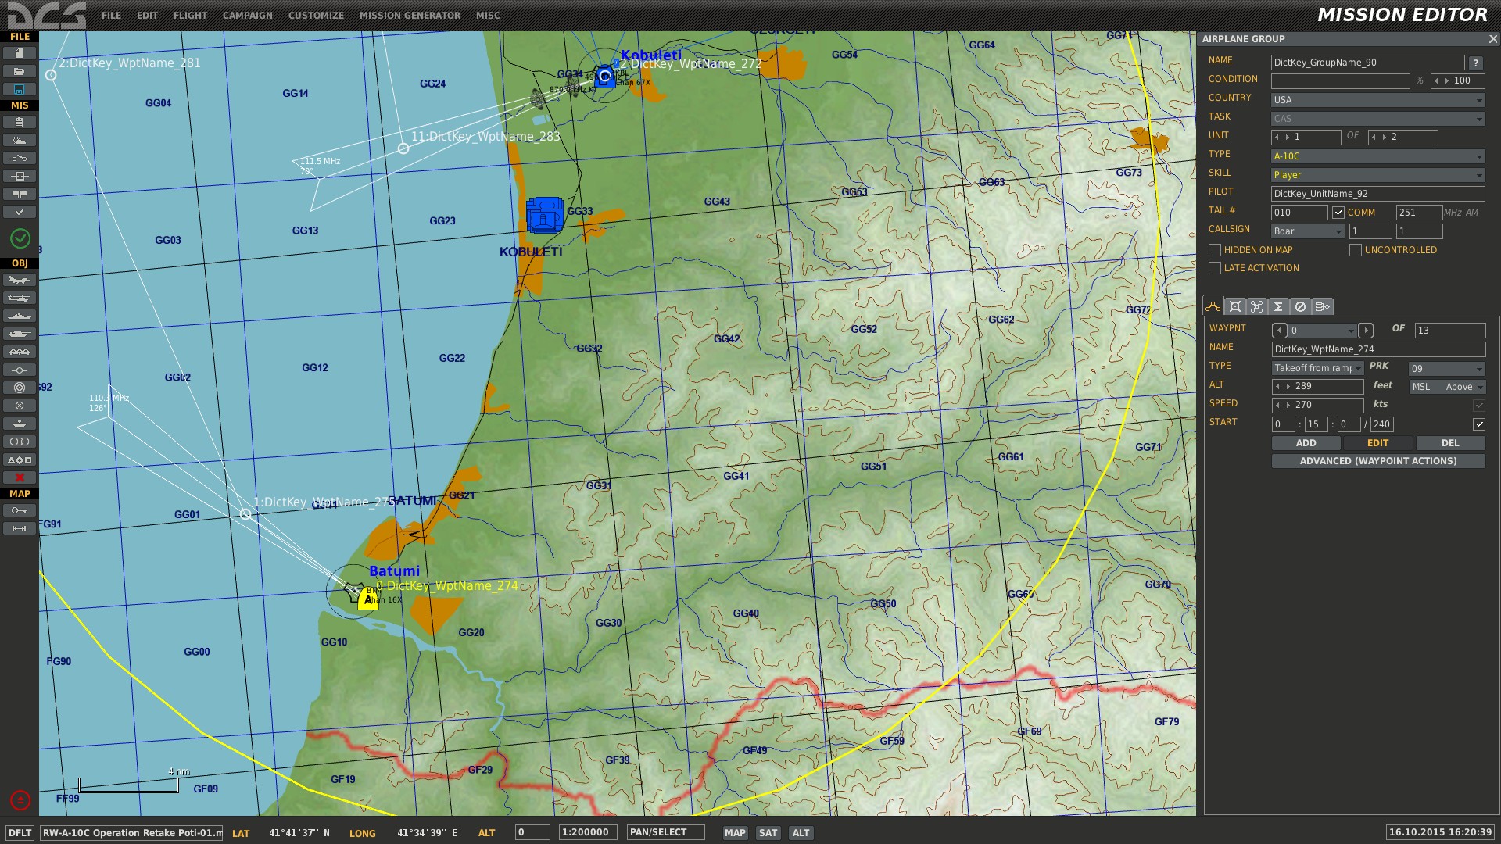Select the static object bridge-like tool
1501x844 pixels.
point(20,352)
